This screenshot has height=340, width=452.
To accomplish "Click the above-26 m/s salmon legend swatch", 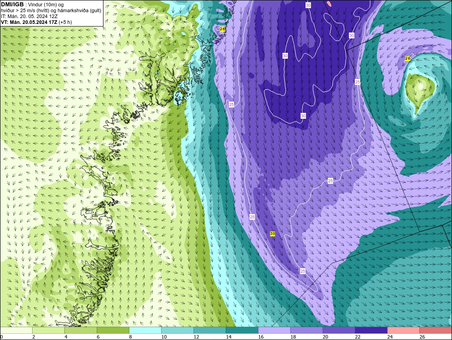I will [436, 330].
